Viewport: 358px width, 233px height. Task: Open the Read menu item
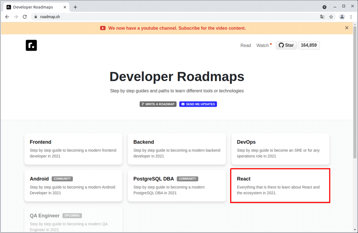coord(246,45)
